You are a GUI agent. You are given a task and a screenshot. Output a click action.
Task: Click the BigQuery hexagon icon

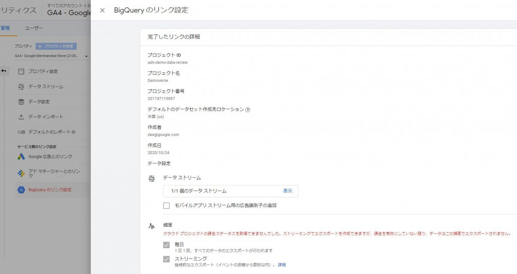(x=21, y=190)
